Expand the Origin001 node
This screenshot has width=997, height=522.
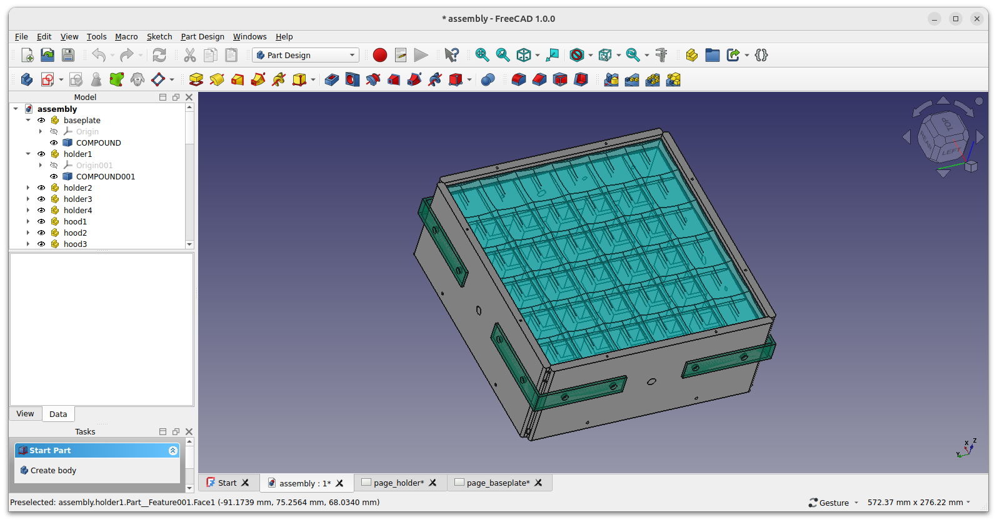(41, 165)
